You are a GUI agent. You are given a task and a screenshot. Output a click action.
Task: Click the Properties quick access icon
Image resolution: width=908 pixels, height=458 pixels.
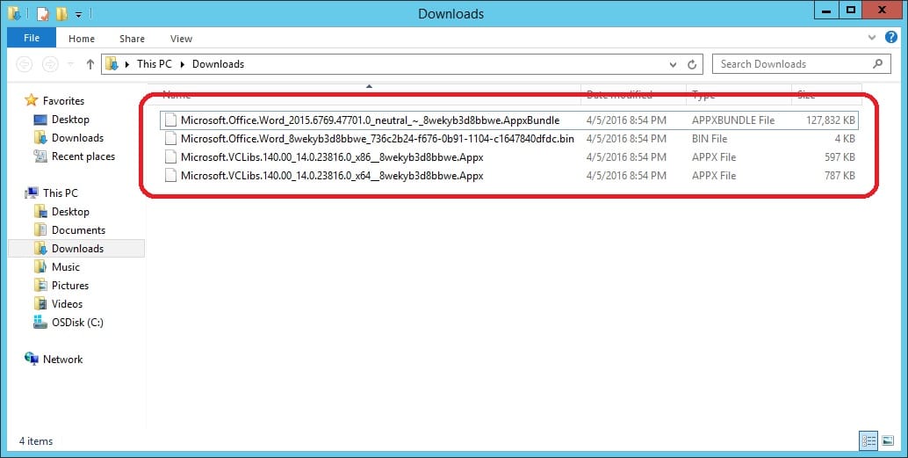pyautogui.click(x=43, y=13)
